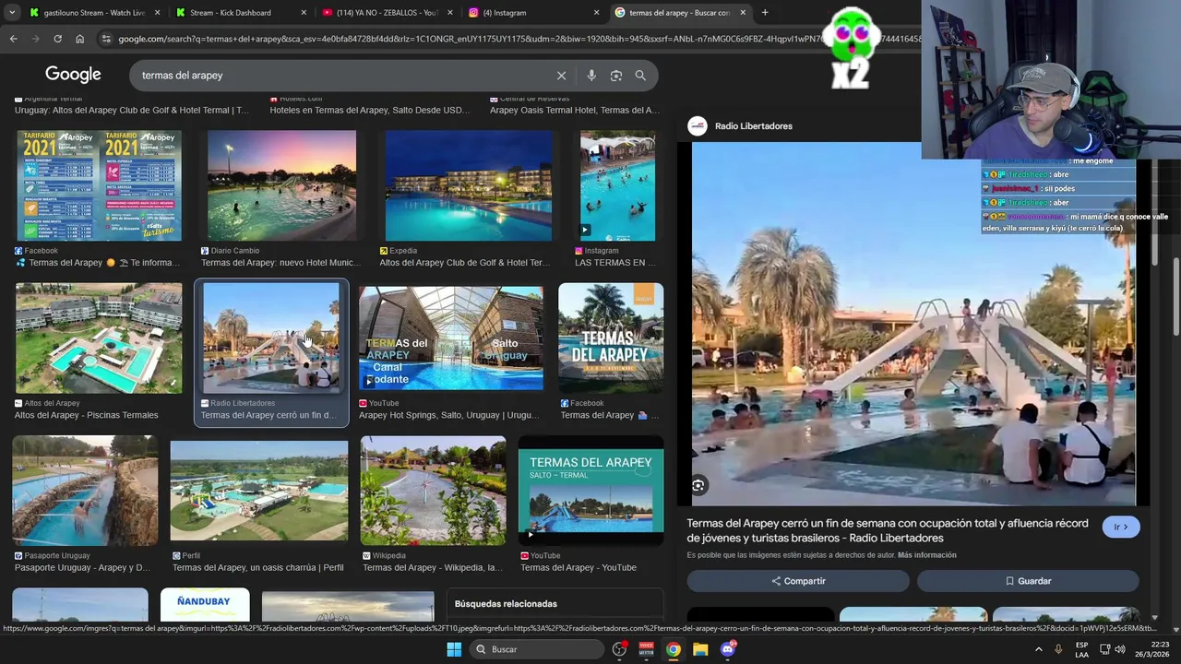Open microphone status in the system tray

point(1058,649)
